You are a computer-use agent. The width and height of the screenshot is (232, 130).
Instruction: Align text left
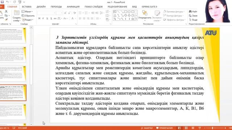80,18
